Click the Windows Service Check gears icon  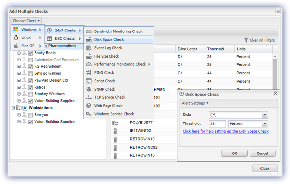coord(89,114)
